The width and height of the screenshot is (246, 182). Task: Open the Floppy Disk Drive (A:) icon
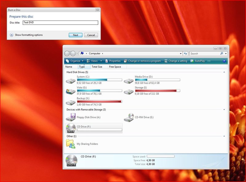(71, 117)
